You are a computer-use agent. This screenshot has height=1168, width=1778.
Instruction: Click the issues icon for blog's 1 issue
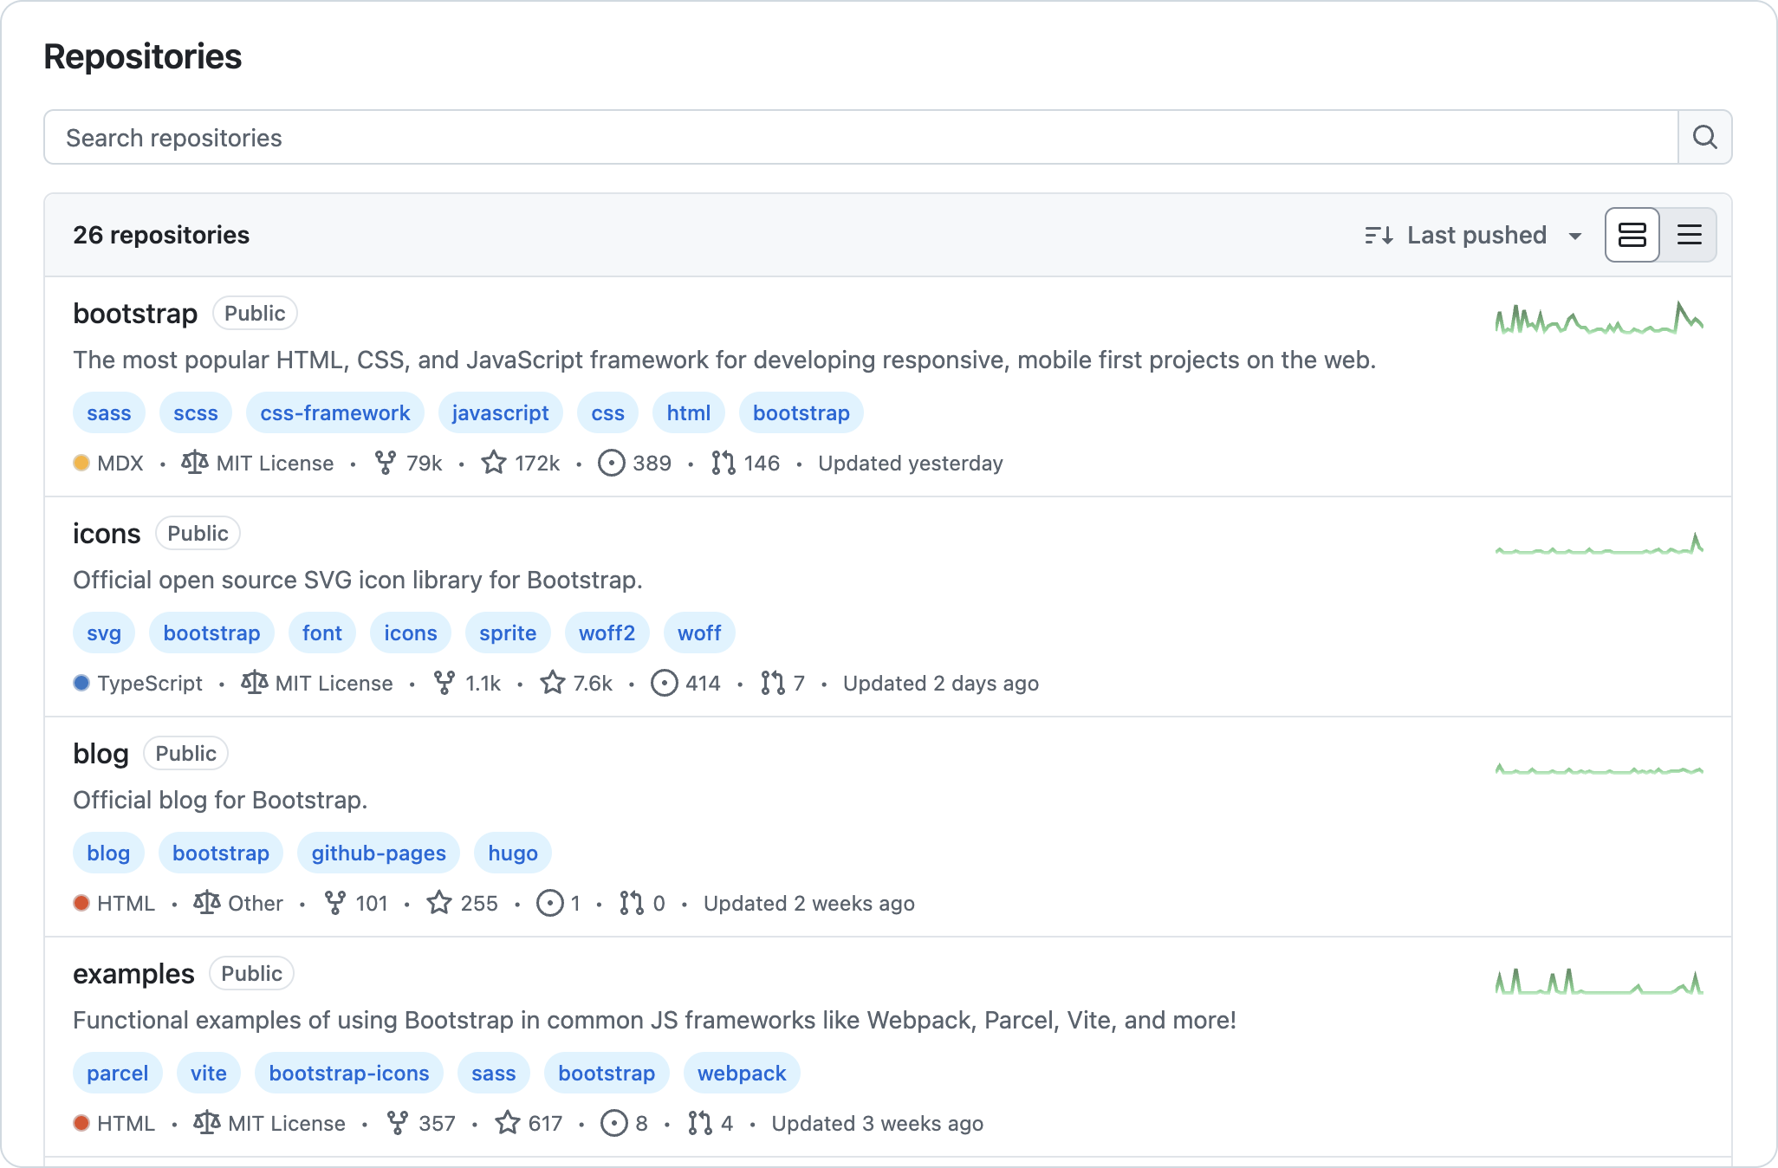click(x=550, y=903)
